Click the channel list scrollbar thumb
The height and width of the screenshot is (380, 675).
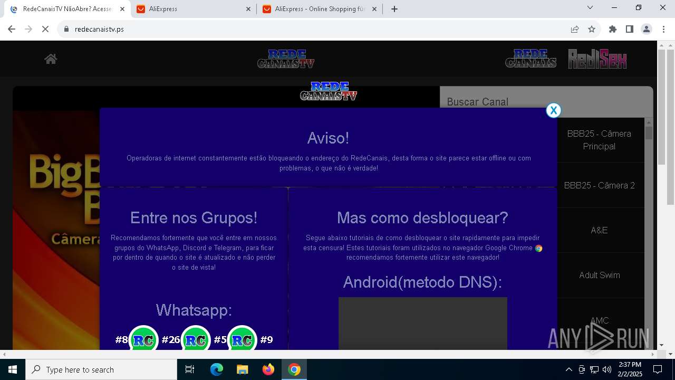point(649,133)
